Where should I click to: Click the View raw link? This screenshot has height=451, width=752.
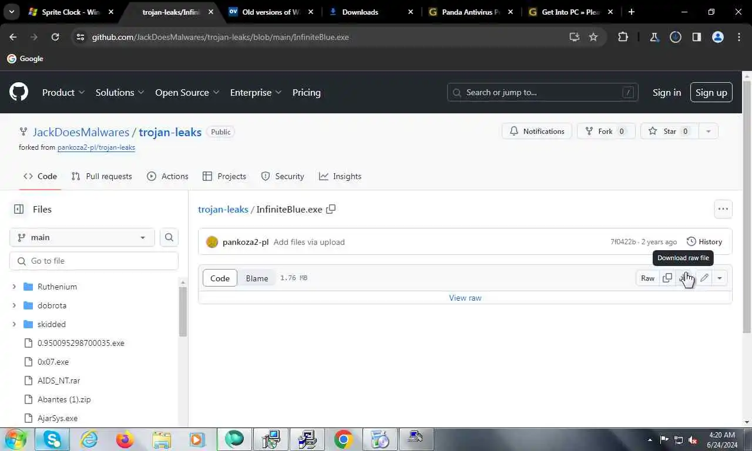coord(465,298)
